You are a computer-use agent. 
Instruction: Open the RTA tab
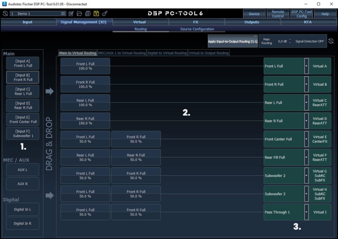click(308, 22)
